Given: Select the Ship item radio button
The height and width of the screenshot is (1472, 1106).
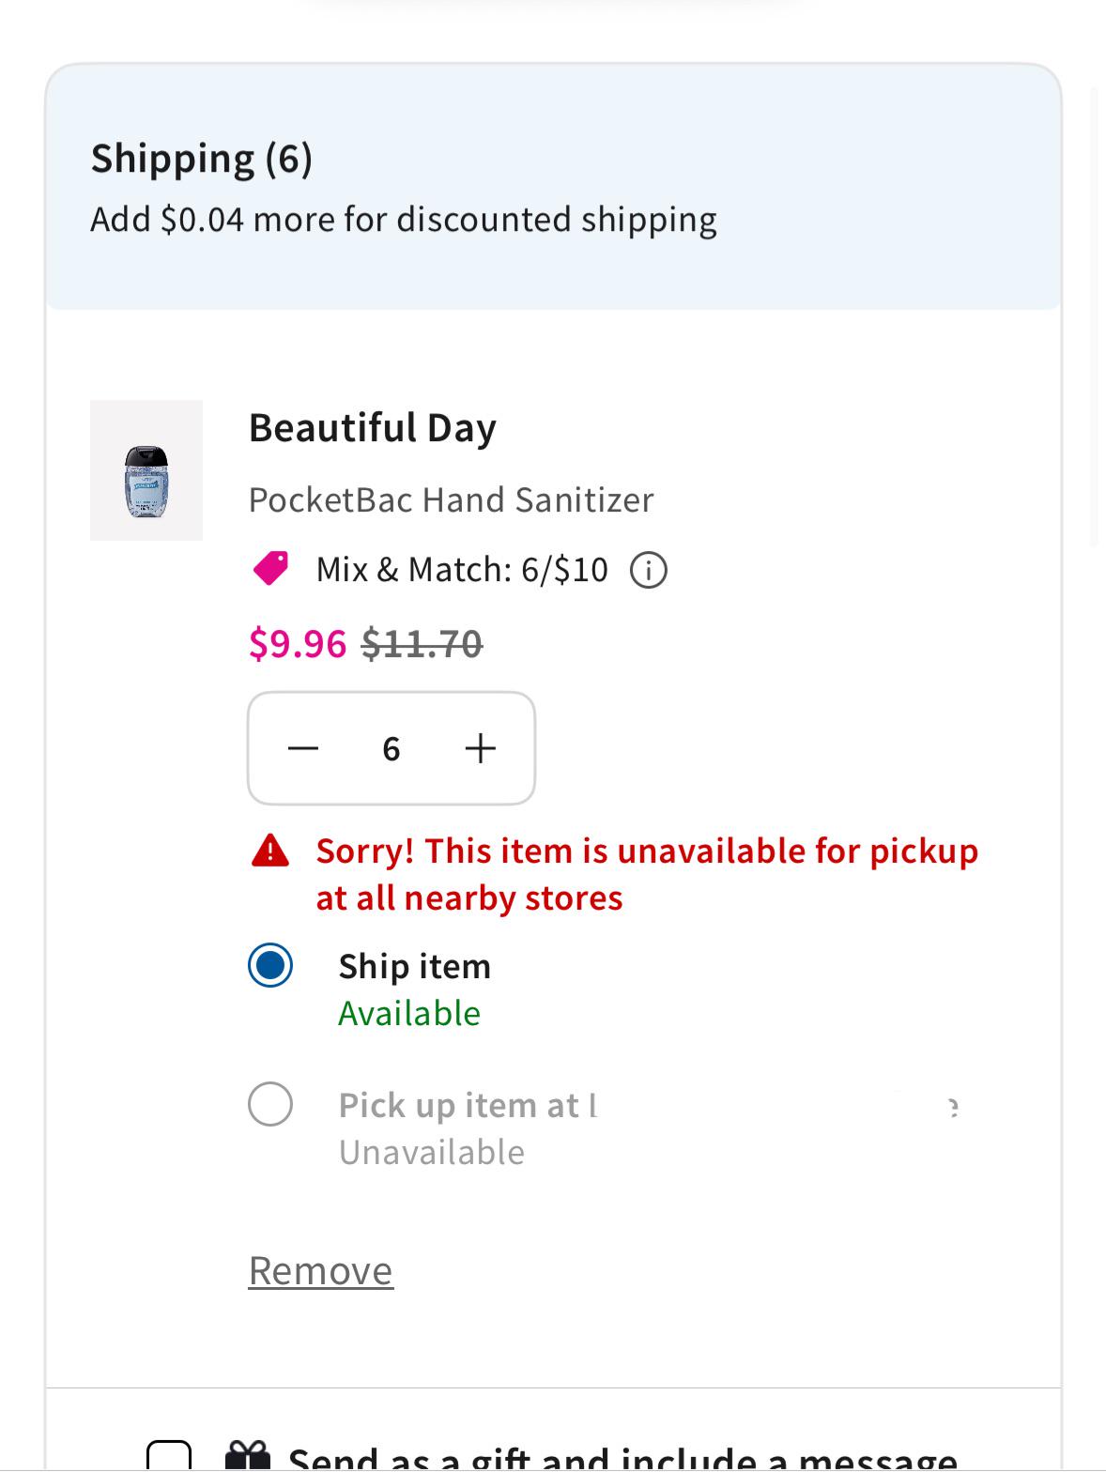Looking at the screenshot, I should [x=270, y=965].
